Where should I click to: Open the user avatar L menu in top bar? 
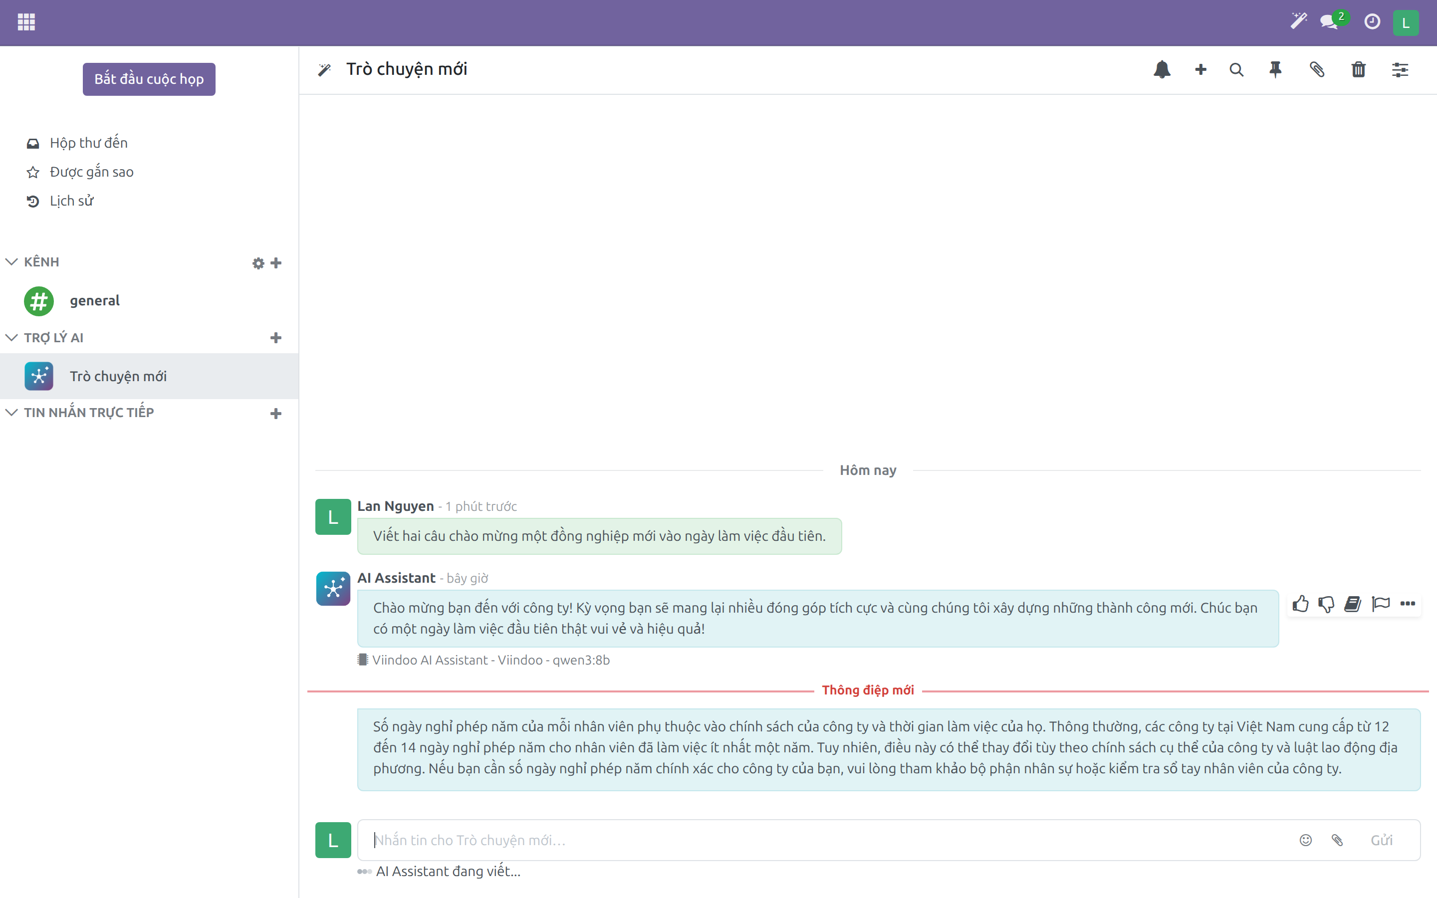click(x=1406, y=22)
